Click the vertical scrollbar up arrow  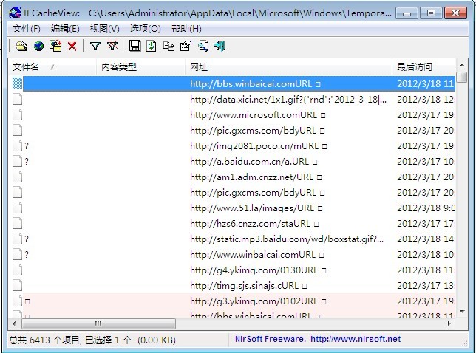click(462, 67)
